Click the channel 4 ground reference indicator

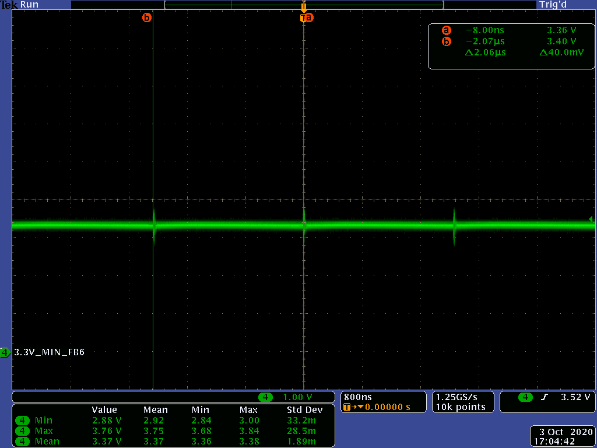[x=5, y=352]
